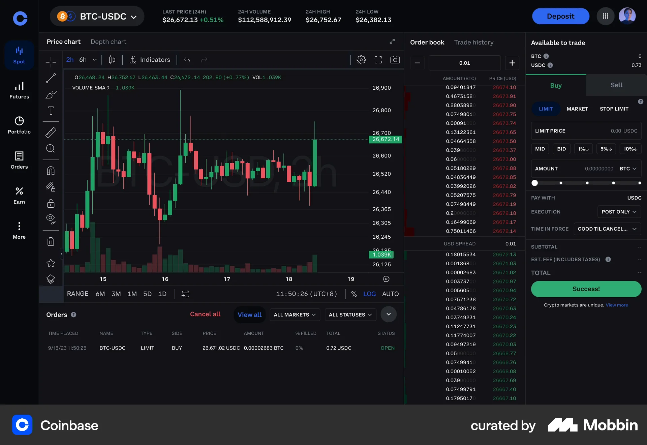The image size is (647, 445).
Task: Remove all drawings with the trash icon
Action: (x=51, y=241)
